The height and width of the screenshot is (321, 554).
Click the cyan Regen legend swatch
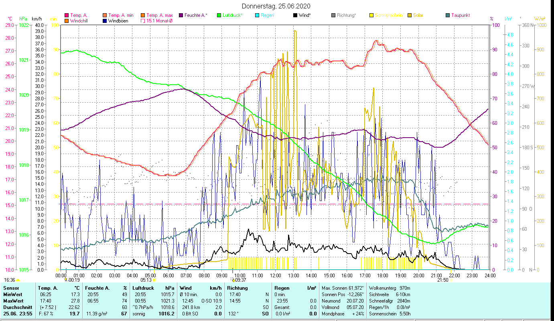coord(257,15)
